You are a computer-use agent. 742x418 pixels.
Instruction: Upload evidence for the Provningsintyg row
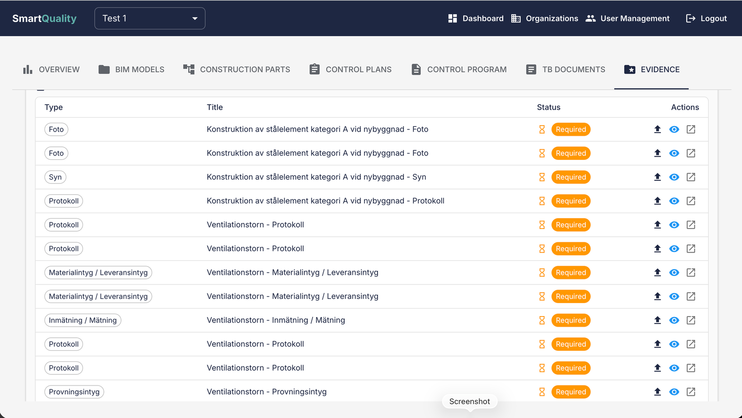click(x=657, y=392)
